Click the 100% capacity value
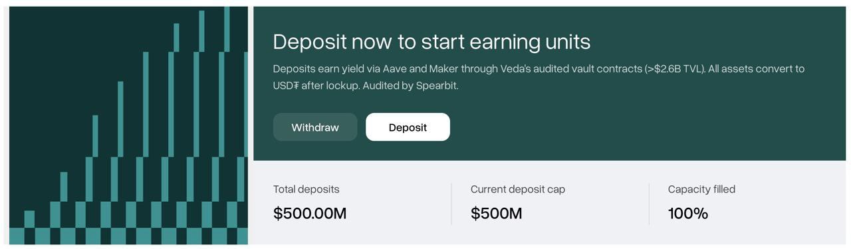 [x=687, y=213]
